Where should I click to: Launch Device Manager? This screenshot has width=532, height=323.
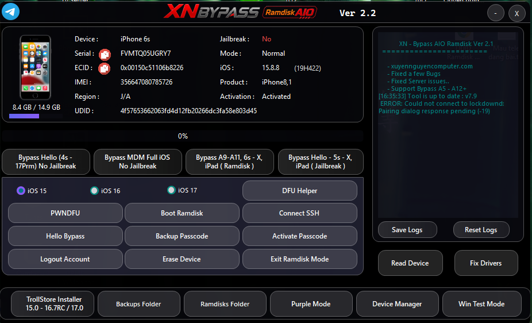coord(398,303)
